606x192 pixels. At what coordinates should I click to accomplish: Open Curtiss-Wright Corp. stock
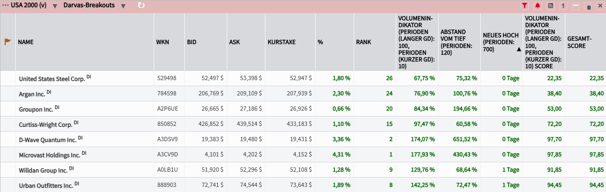[x=46, y=124]
